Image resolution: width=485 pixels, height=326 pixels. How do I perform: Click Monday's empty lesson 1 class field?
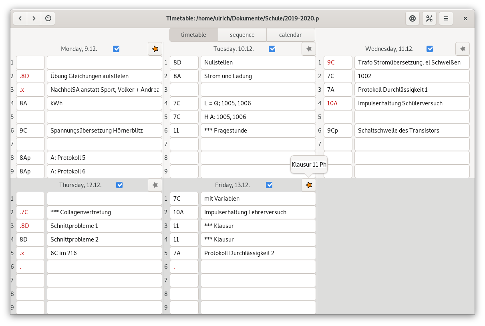30,62
